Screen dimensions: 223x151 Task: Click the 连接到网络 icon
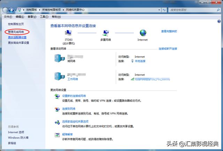point(57,109)
